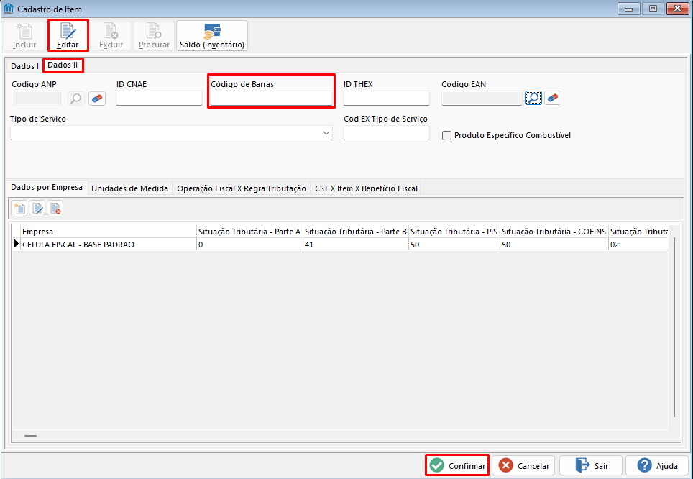Focus the Cod EX Tipo de Serviço field
The width and height of the screenshot is (693, 479).
point(386,132)
